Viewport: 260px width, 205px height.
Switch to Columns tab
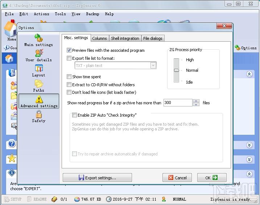pos(99,38)
